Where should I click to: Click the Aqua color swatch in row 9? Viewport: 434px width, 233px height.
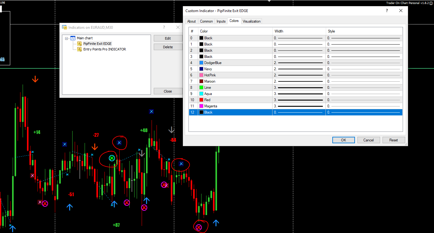point(201,94)
